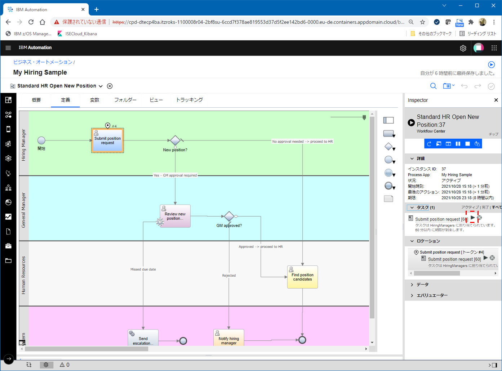Click the debug target icon in the ロケーション row
This screenshot has height=371, width=502.
point(492,258)
